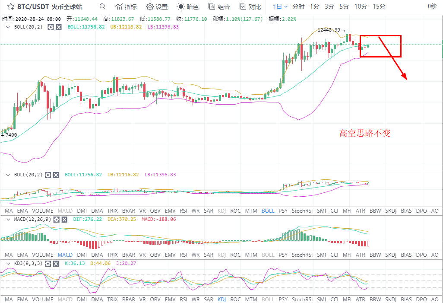Select highlighted KDJ tab under the KDJ panel

(x=222, y=299)
